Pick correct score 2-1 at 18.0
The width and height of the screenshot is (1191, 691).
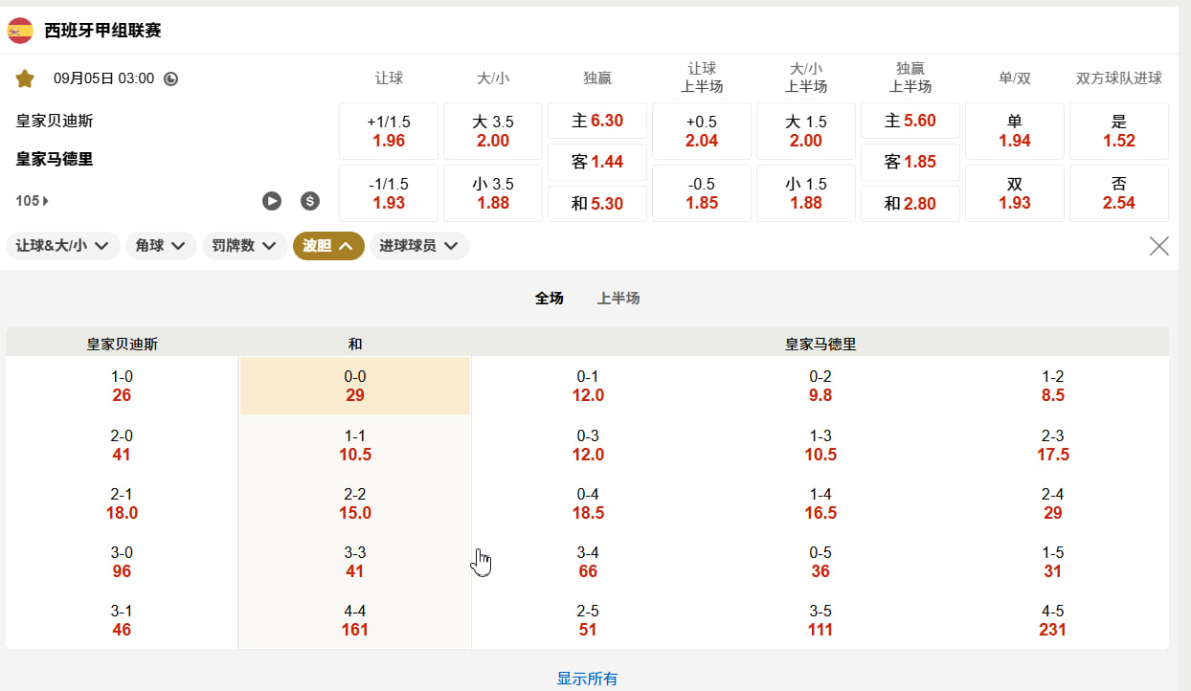pos(122,503)
